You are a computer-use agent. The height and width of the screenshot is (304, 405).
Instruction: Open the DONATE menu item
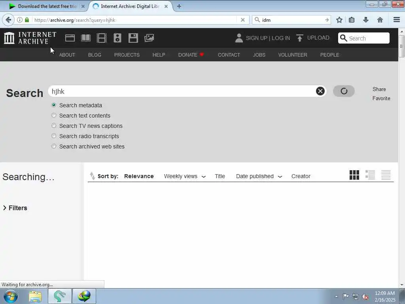coord(191,55)
